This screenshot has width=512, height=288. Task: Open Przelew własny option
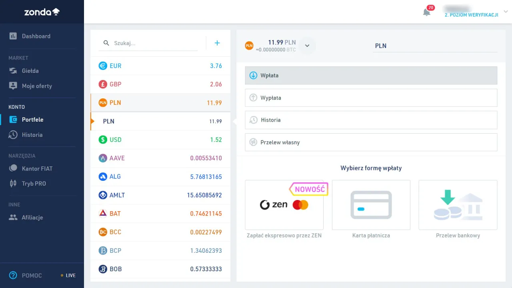point(371,142)
